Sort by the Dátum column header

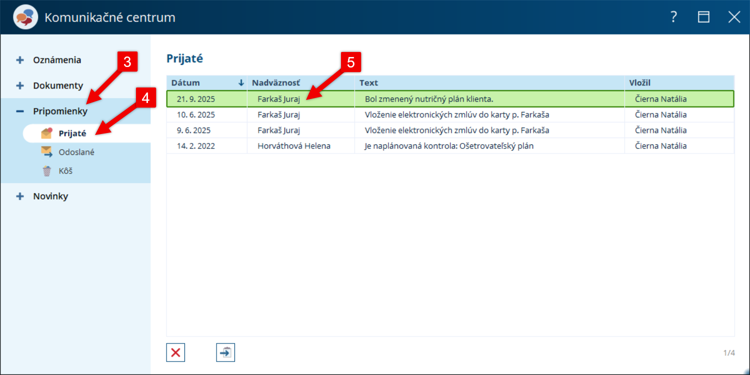coord(206,83)
